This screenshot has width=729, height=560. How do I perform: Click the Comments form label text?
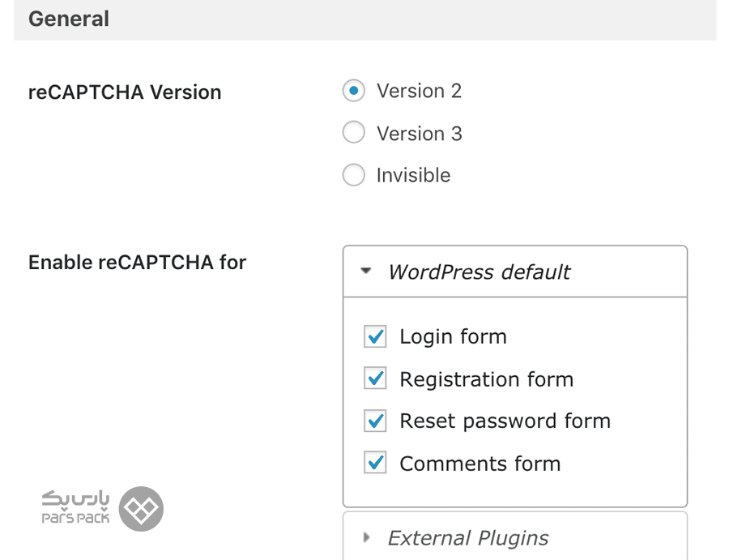pyautogui.click(x=480, y=464)
